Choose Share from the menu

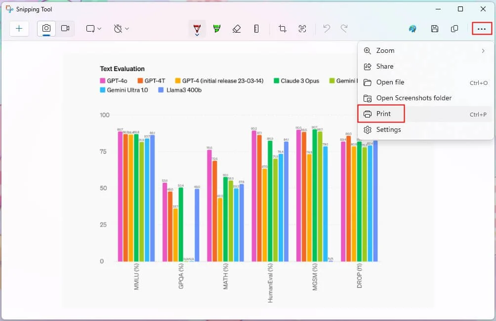[x=425, y=66]
